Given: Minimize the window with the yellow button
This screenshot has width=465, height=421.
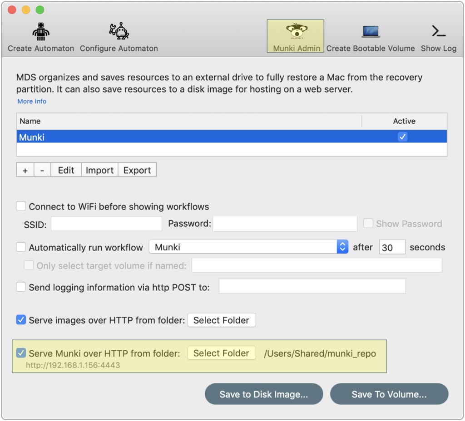Looking at the screenshot, I should (x=26, y=10).
